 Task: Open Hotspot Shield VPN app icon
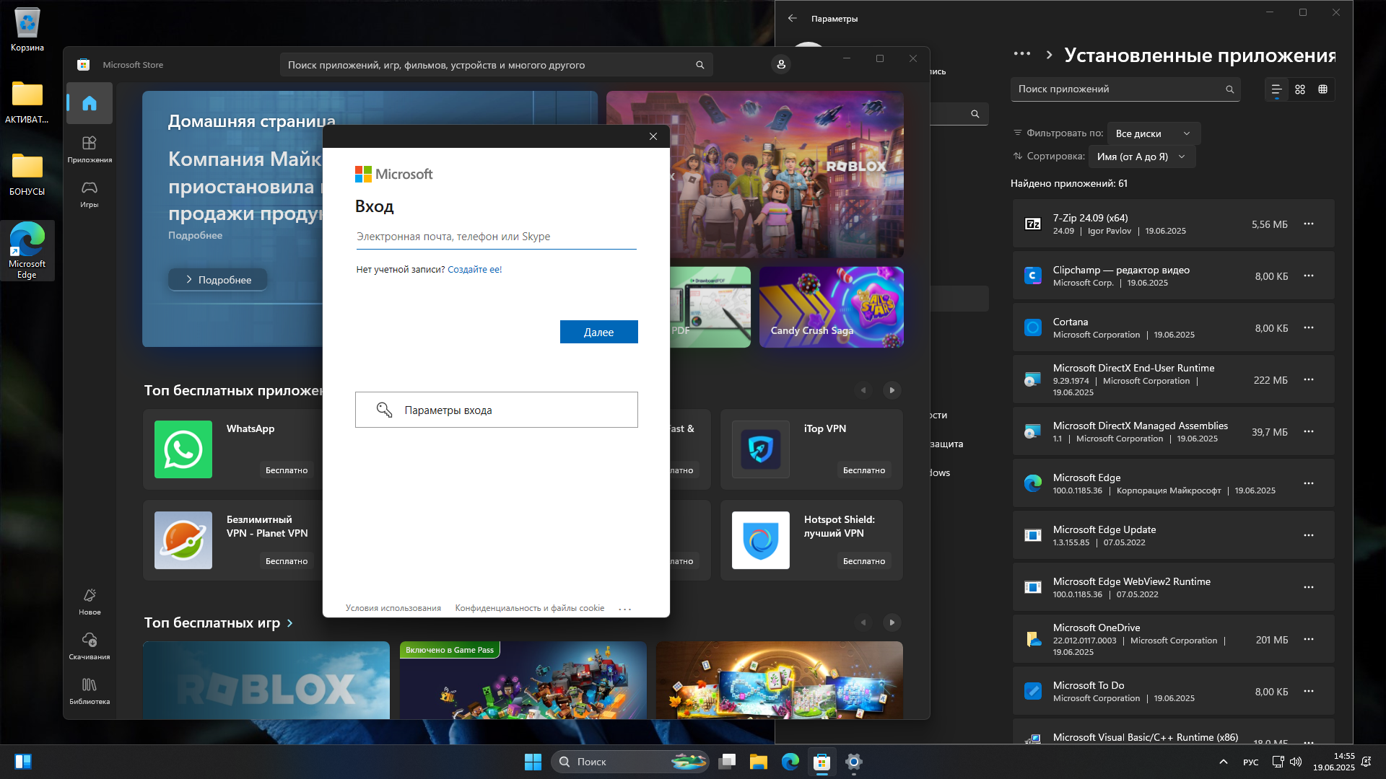pyautogui.click(x=760, y=540)
